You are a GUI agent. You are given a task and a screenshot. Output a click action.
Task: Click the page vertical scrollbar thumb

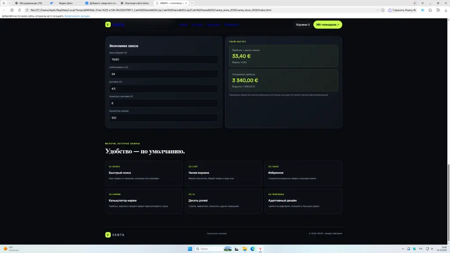(x=449, y=203)
